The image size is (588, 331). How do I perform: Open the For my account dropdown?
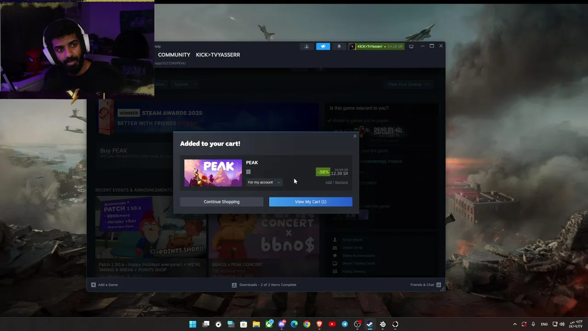pyautogui.click(x=264, y=182)
